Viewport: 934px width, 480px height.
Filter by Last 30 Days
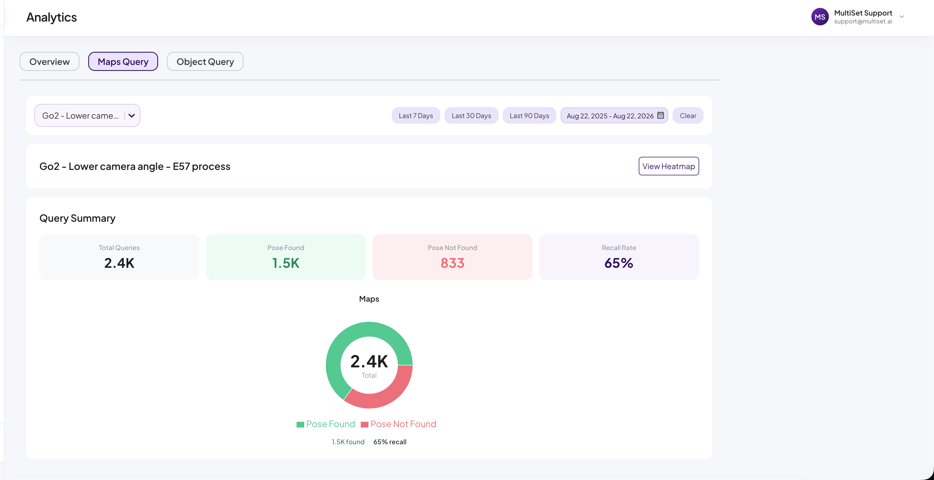coord(471,115)
